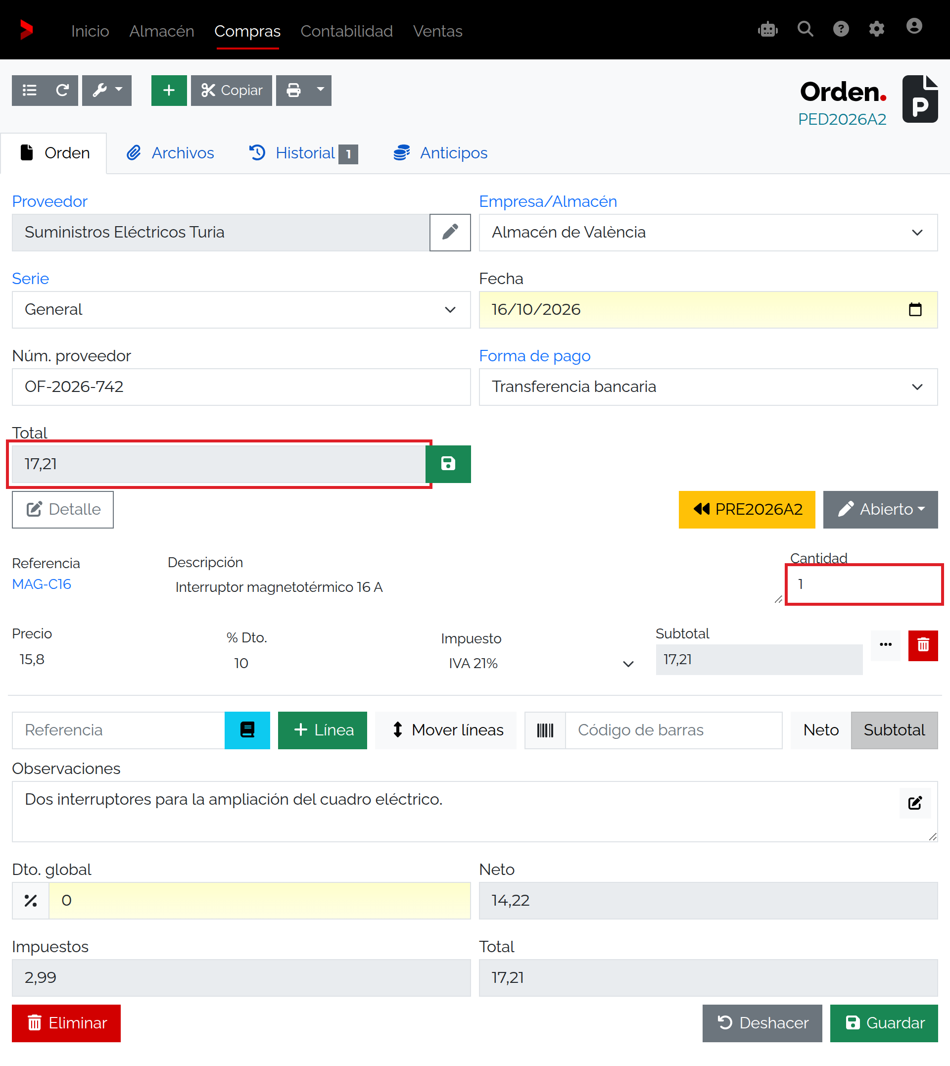
Task: Click the red logo icon in navbar
Action: point(26,30)
